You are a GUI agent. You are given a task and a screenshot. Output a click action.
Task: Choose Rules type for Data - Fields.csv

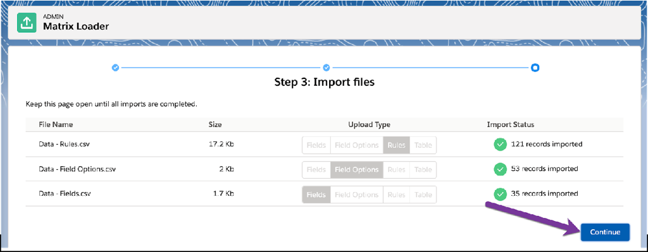tap(396, 195)
